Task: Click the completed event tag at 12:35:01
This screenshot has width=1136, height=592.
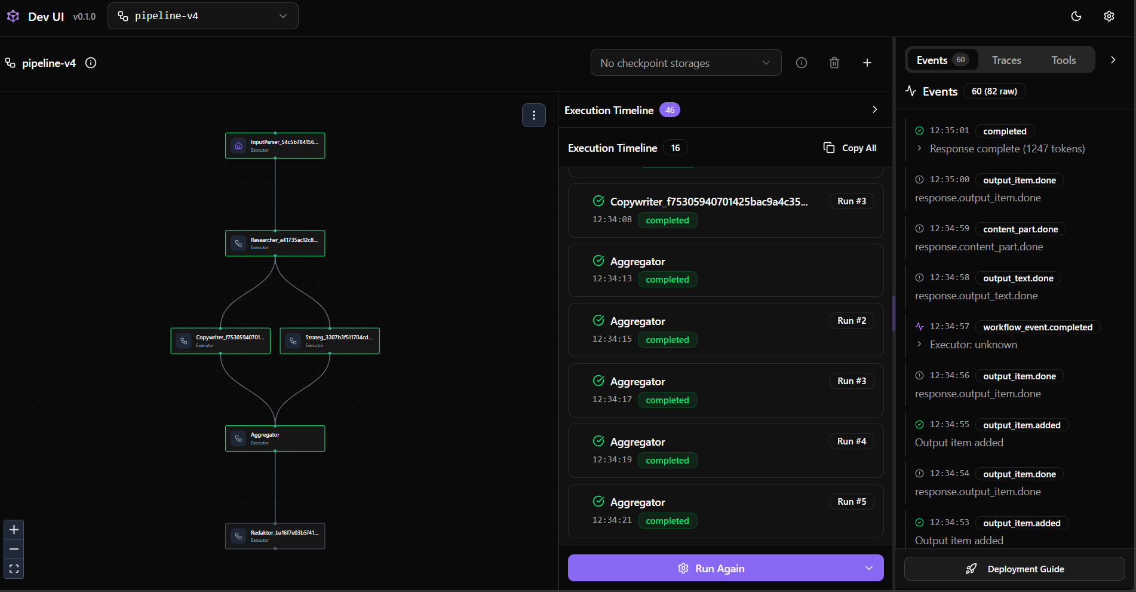Action: click(1005, 131)
